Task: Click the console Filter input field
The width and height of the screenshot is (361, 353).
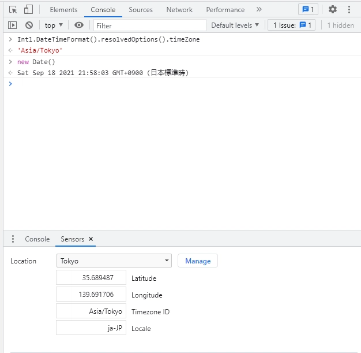Action: click(150, 25)
